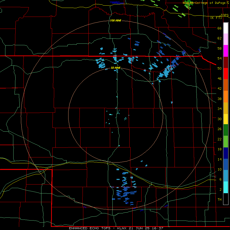Click the light blue color band near 6
The image size is (230, 230).
tap(226, 176)
